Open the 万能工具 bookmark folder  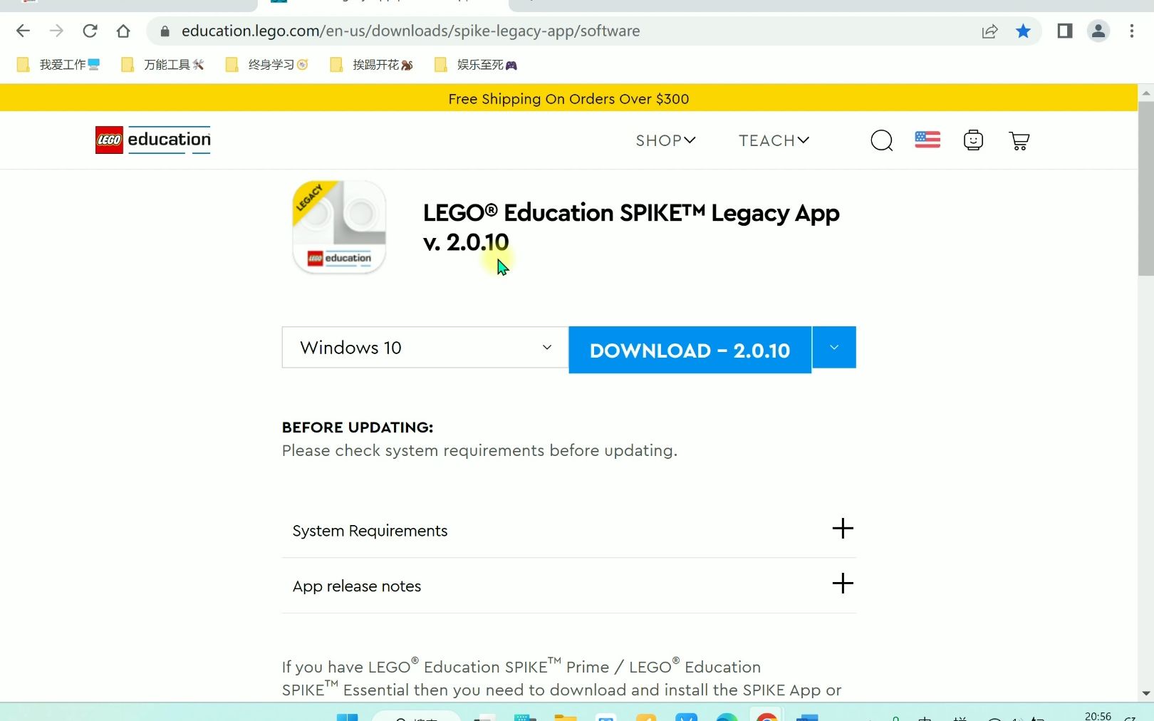[163, 65]
